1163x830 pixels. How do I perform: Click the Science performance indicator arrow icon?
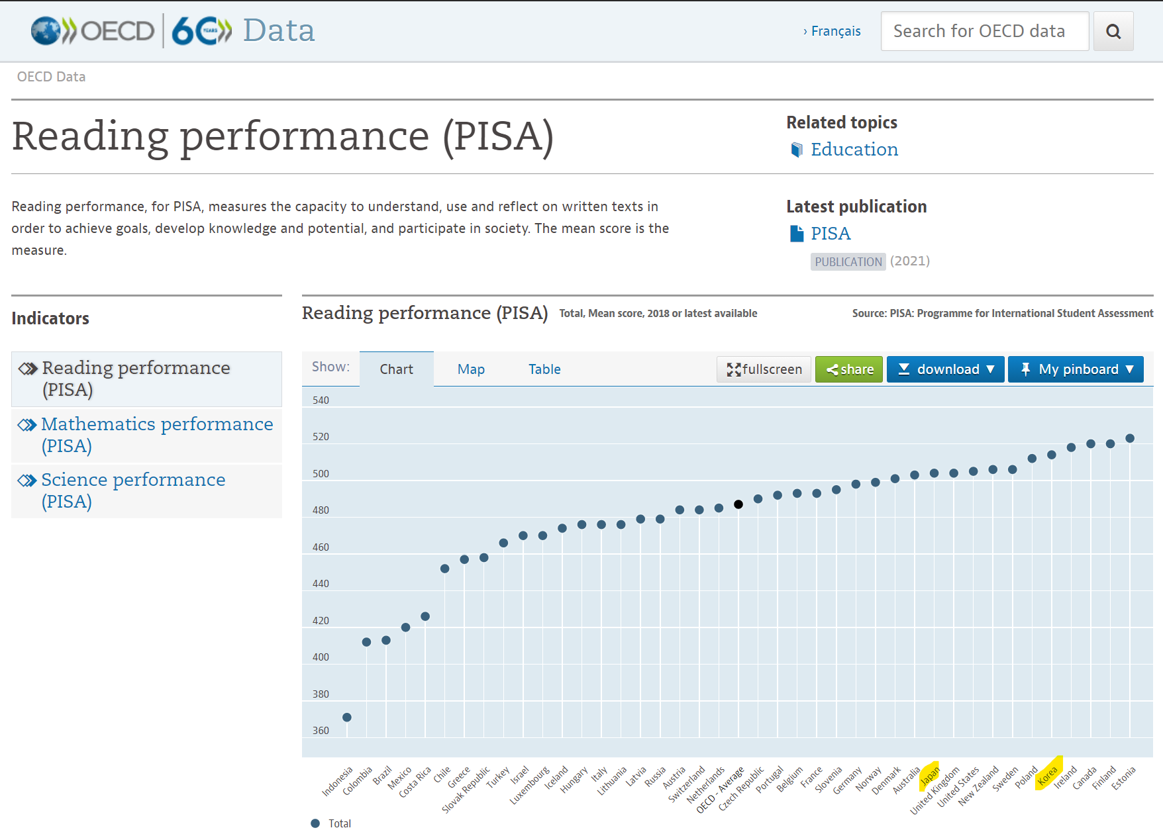point(27,481)
